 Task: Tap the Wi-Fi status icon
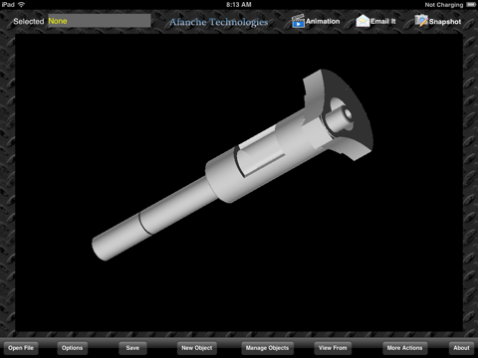22,4
